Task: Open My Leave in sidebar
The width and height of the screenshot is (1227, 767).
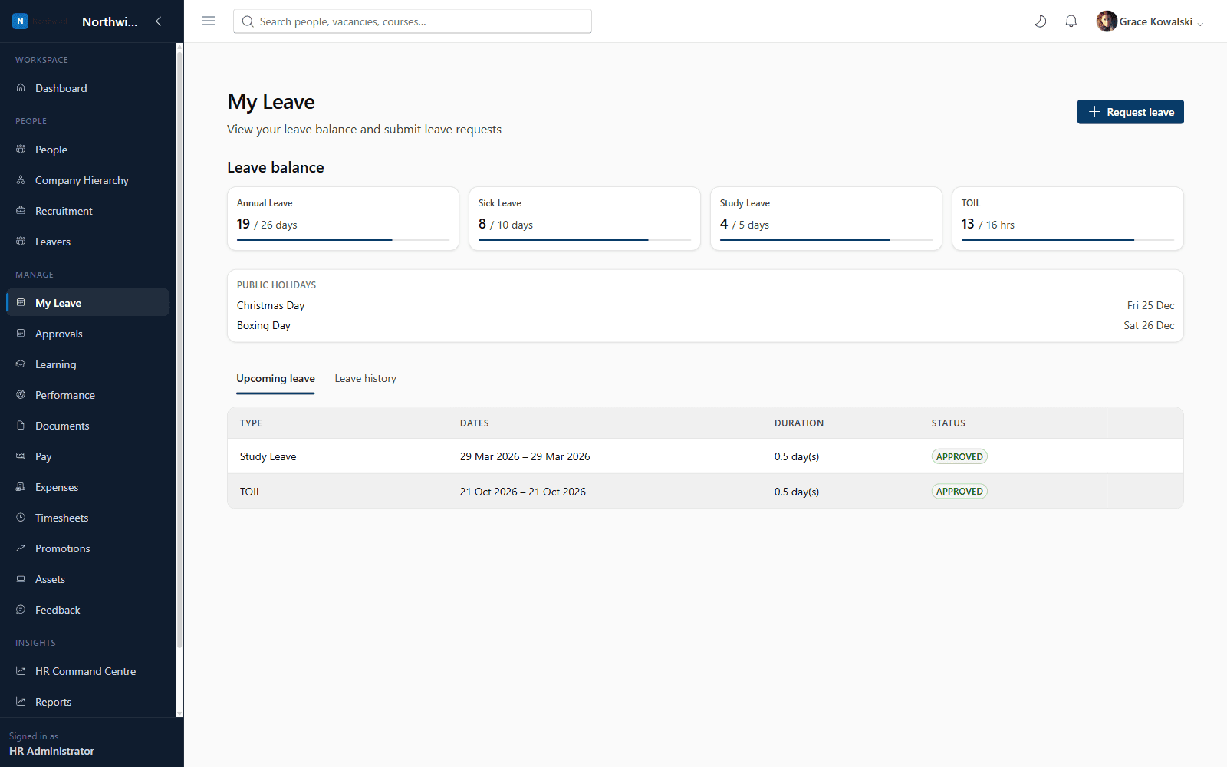Action: 87,303
